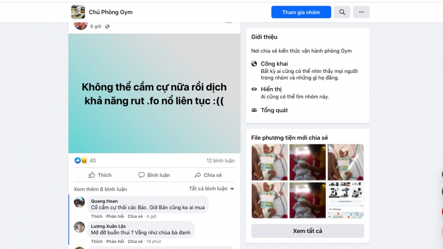Open the post options three-dots menu
The image size is (443, 249).
229,23
